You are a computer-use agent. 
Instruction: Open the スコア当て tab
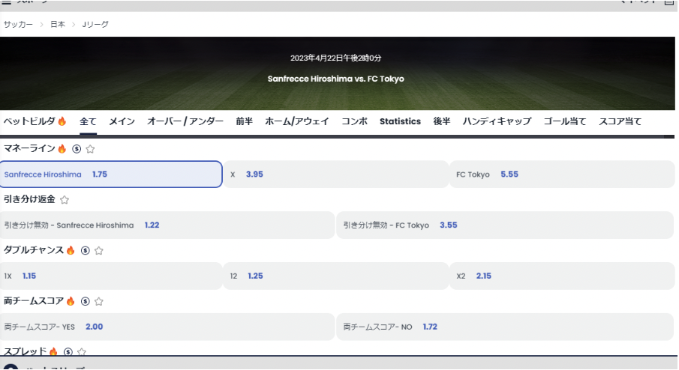[620, 121]
